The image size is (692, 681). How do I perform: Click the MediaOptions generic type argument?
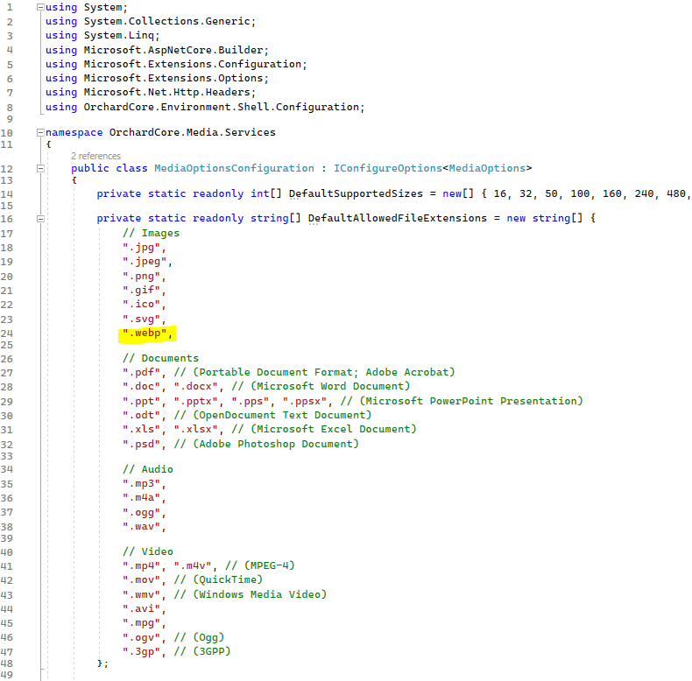click(487, 168)
